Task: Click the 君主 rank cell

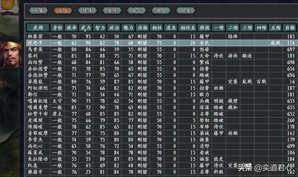Action: click(57, 114)
